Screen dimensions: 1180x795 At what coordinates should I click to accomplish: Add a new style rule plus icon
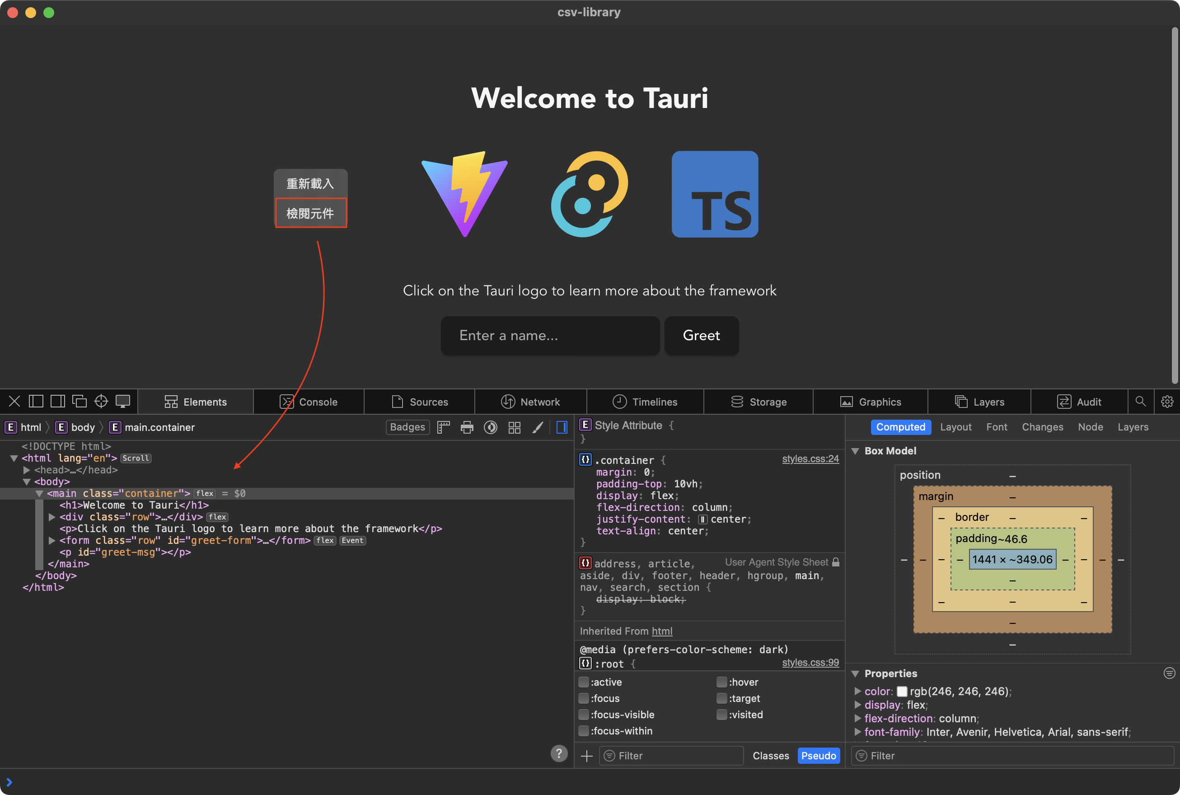587,756
